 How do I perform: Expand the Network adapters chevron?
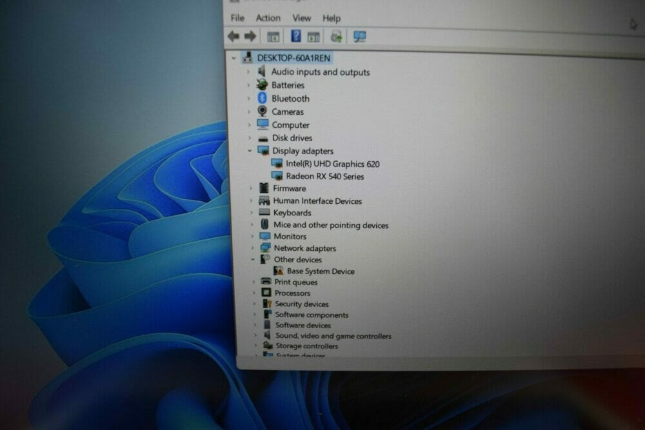(x=253, y=248)
